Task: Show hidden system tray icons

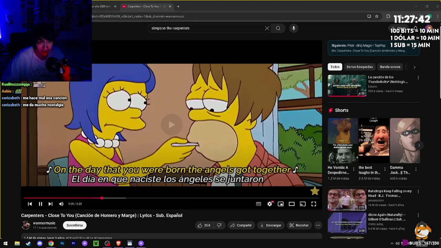Action: pos(392,244)
